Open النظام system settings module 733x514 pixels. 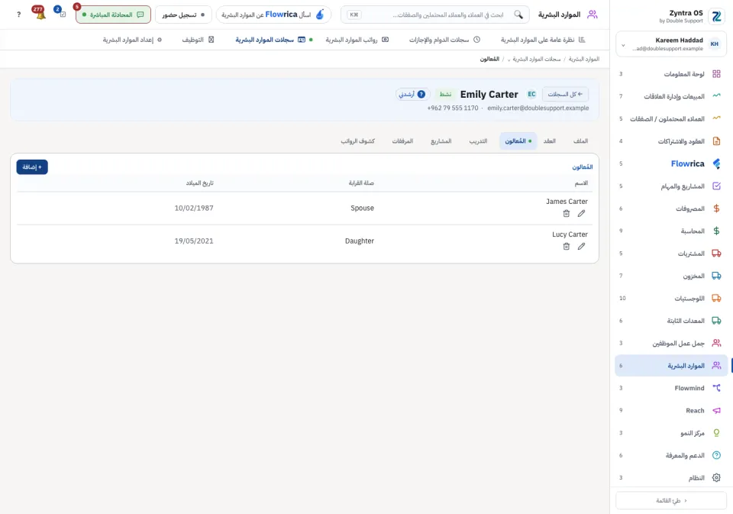tap(671, 478)
